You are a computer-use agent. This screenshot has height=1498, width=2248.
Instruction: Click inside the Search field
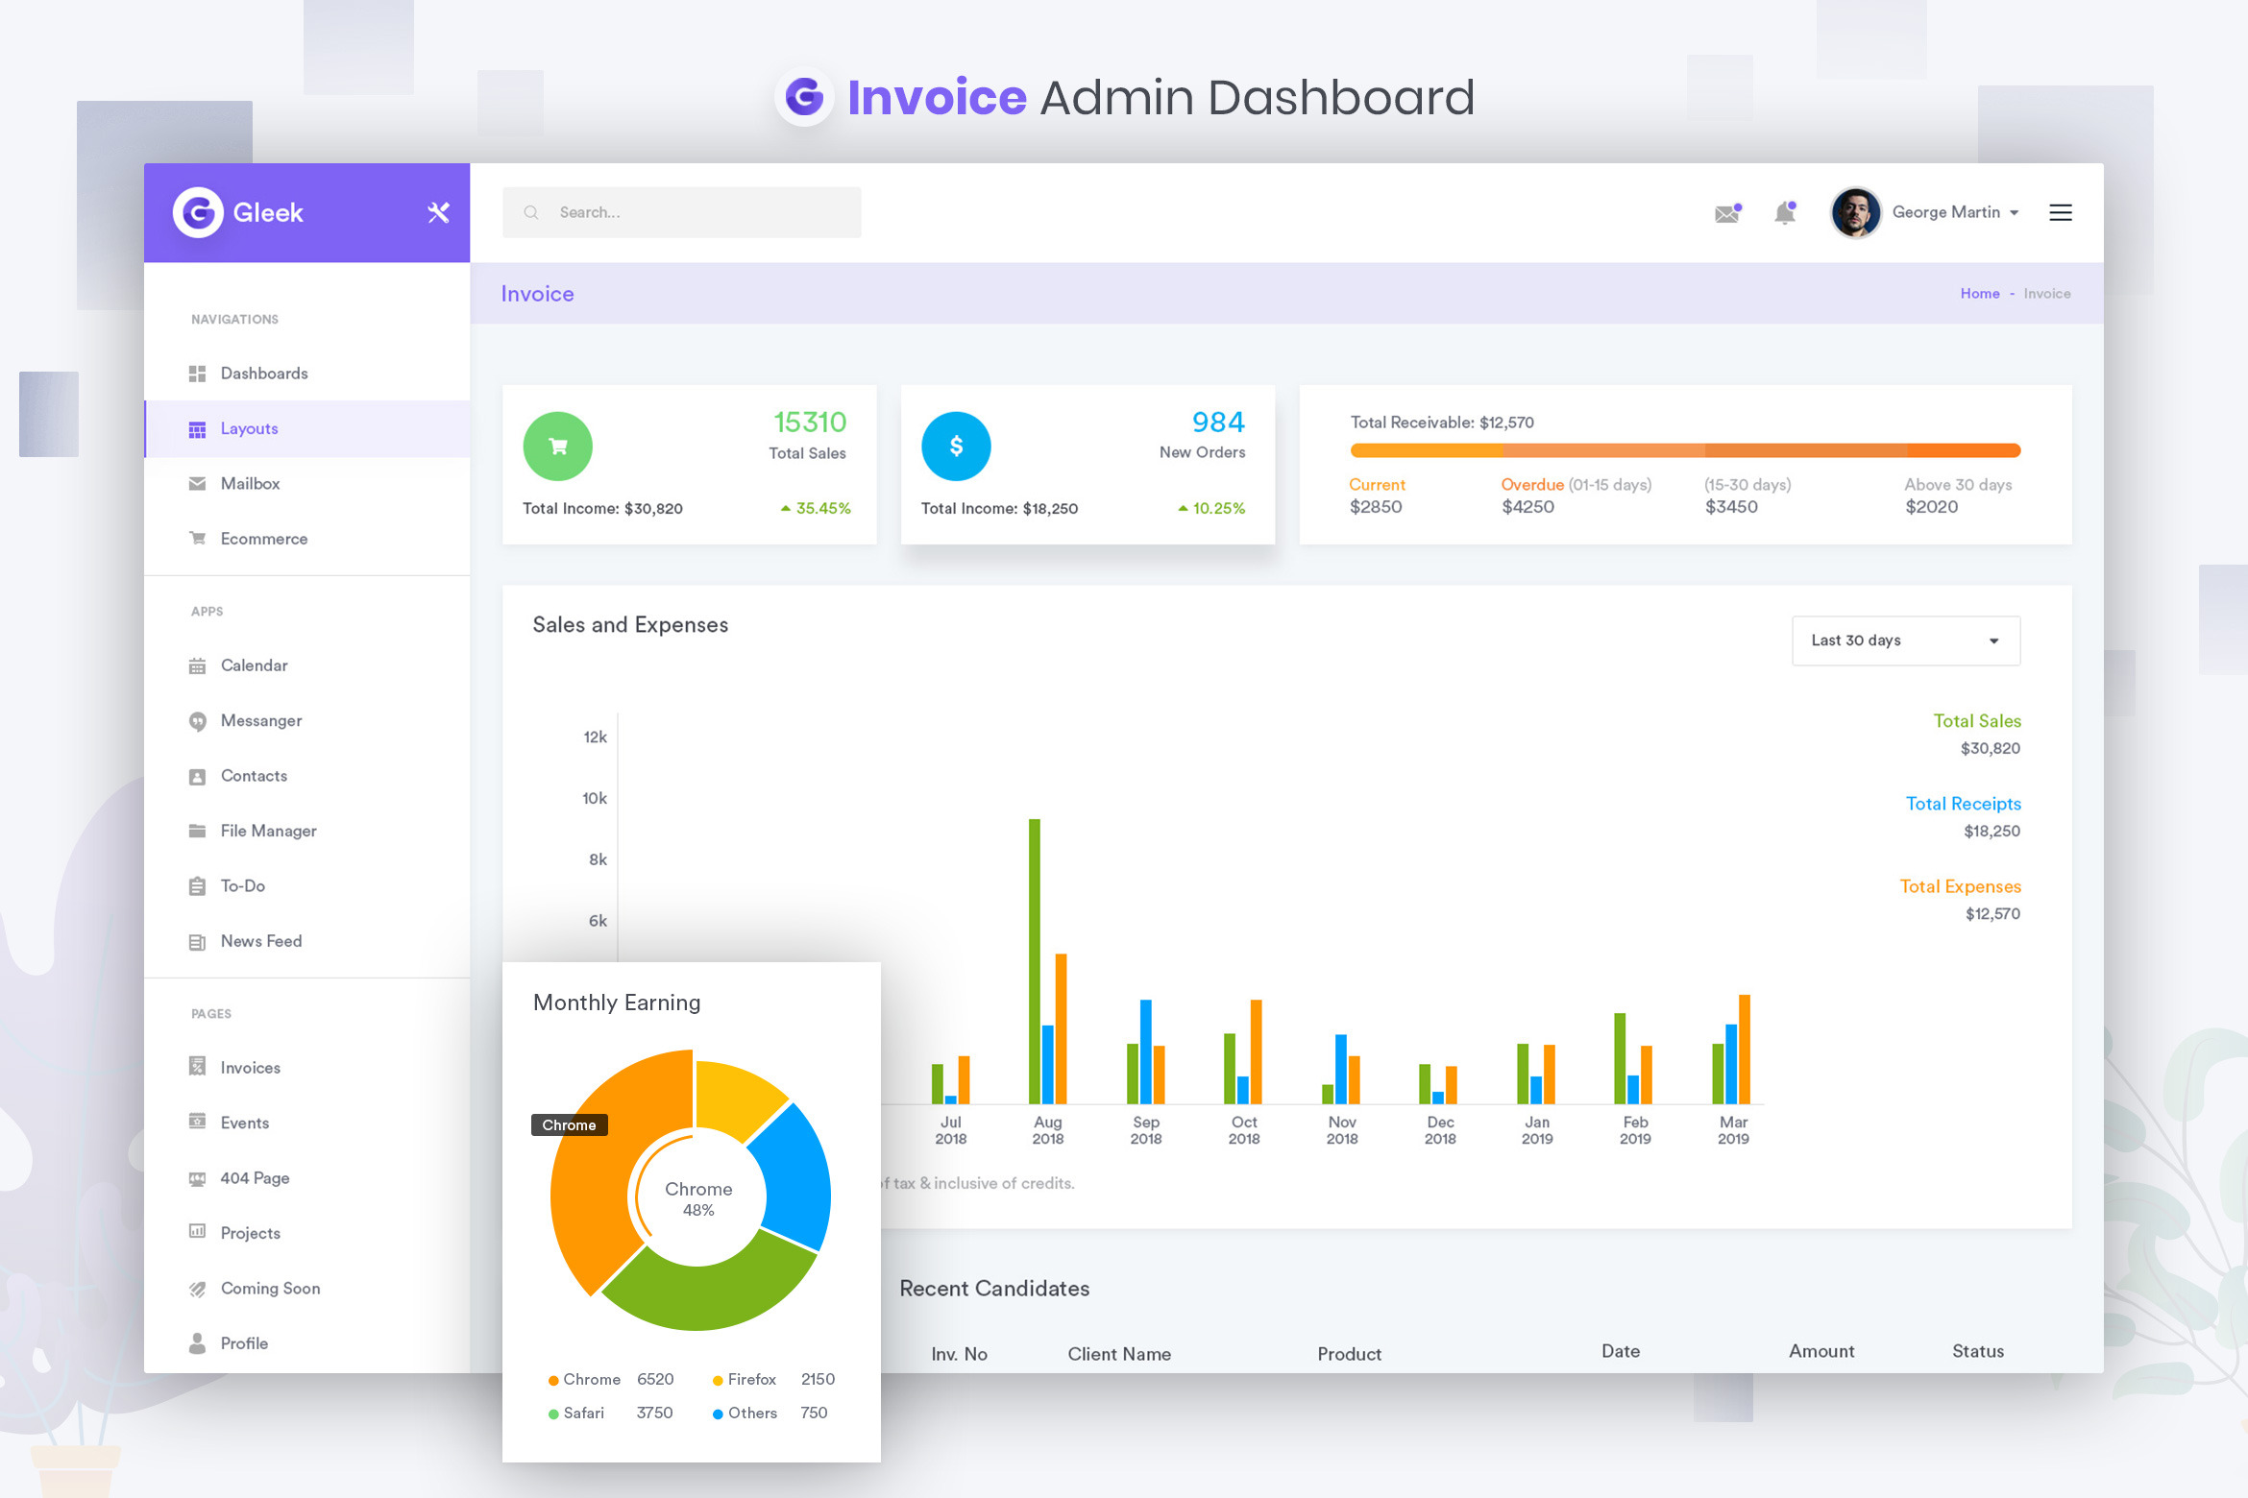pyautogui.click(x=682, y=211)
